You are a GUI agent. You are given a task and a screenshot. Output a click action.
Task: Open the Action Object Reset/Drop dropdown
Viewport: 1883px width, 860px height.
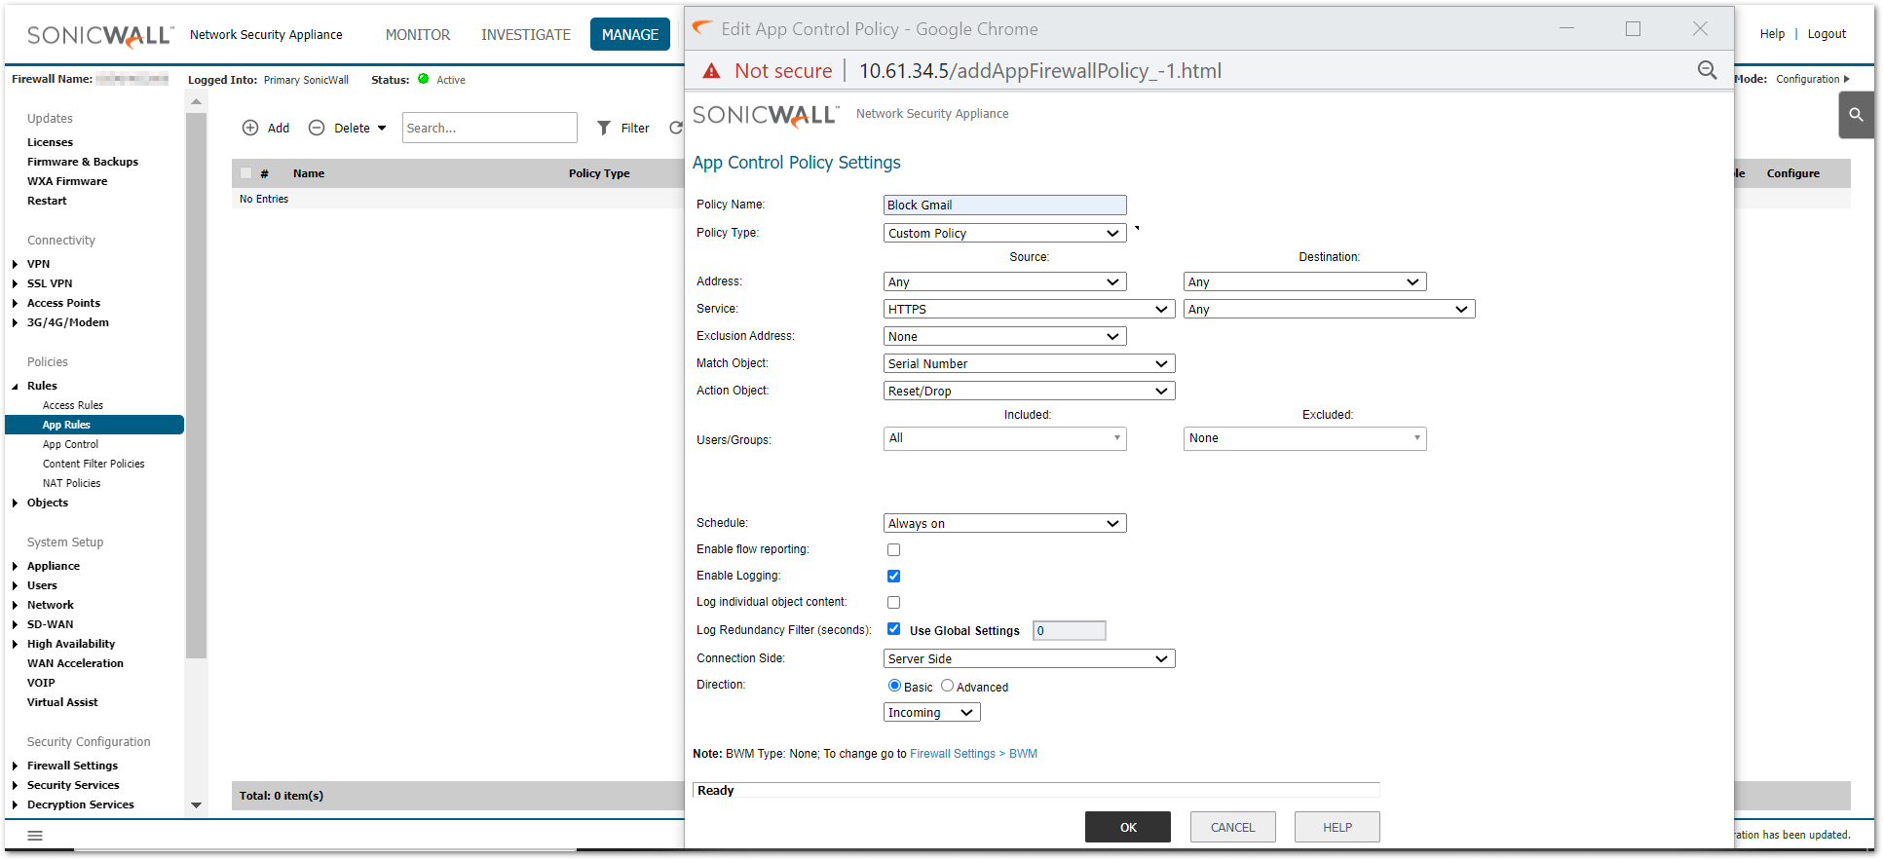(x=1029, y=391)
